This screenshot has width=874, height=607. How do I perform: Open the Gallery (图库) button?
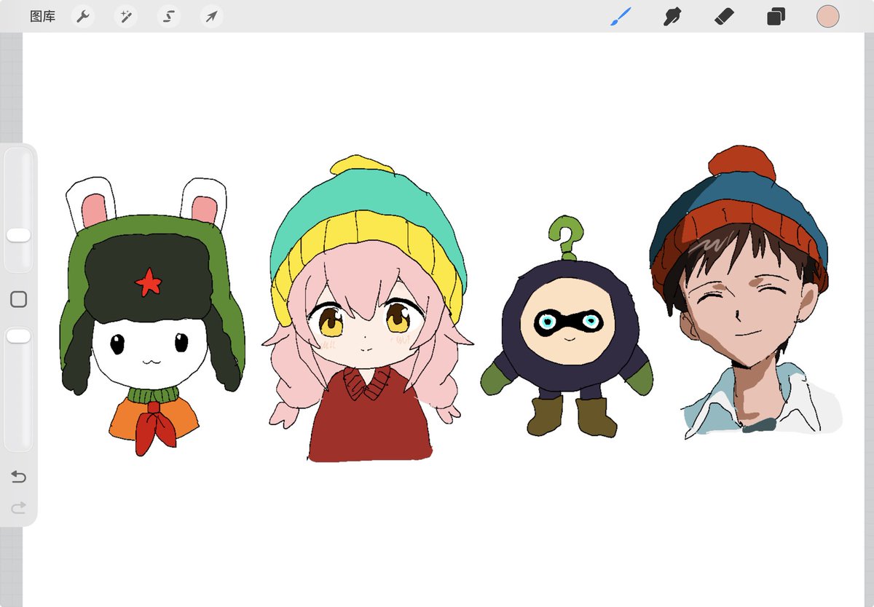click(x=42, y=16)
